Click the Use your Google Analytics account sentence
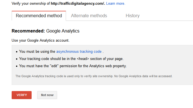The width and height of the screenshot is (193, 108). 40,41
